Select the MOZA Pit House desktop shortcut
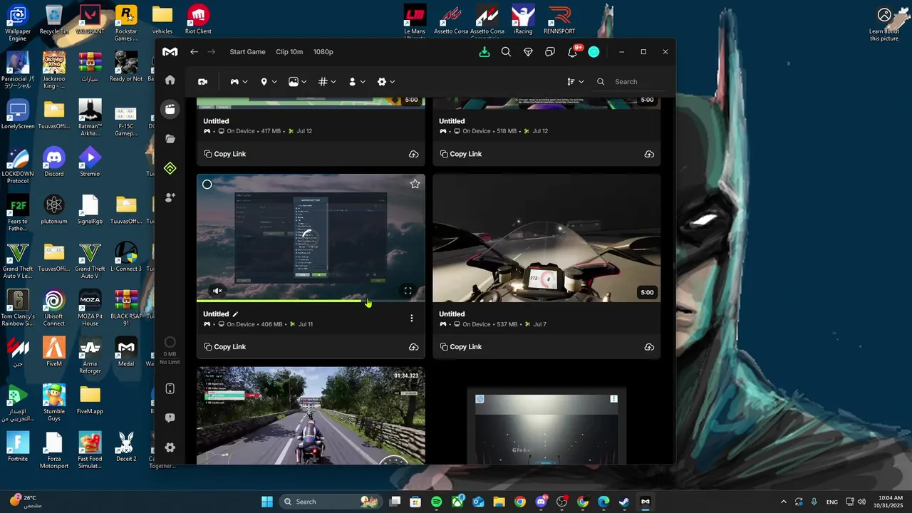Image resolution: width=912 pixels, height=513 pixels. [x=90, y=309]
